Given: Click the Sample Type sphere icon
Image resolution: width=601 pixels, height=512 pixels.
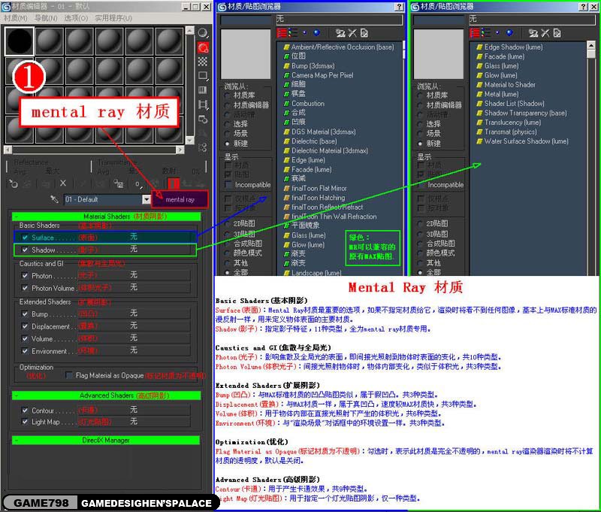Looking at the screenshot, I should (x=203, y=33).
